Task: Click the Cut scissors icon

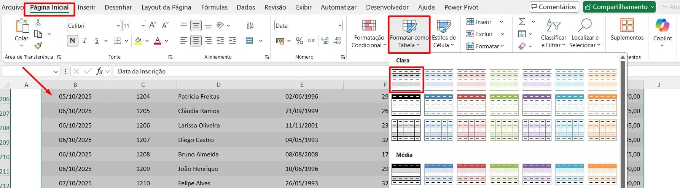Action: pos(38,22)
